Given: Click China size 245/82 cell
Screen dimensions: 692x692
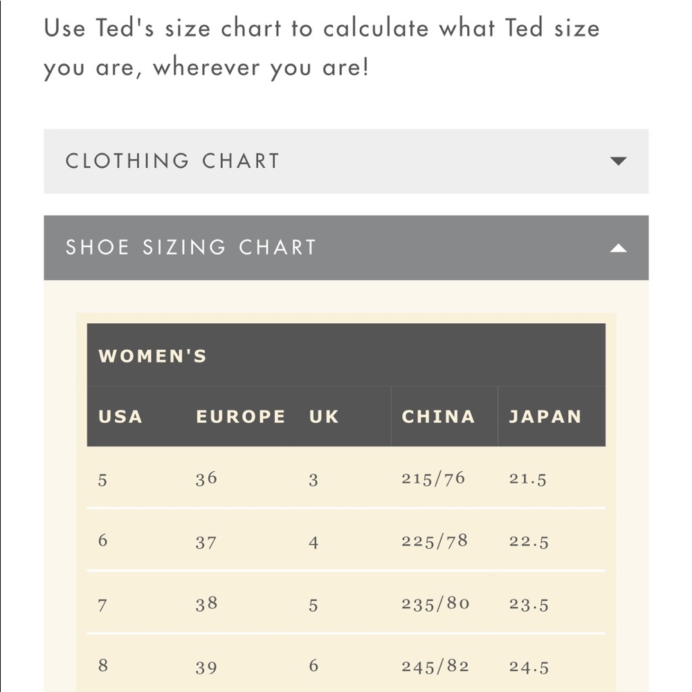Looking at the screenshot, I should (435, 667).
